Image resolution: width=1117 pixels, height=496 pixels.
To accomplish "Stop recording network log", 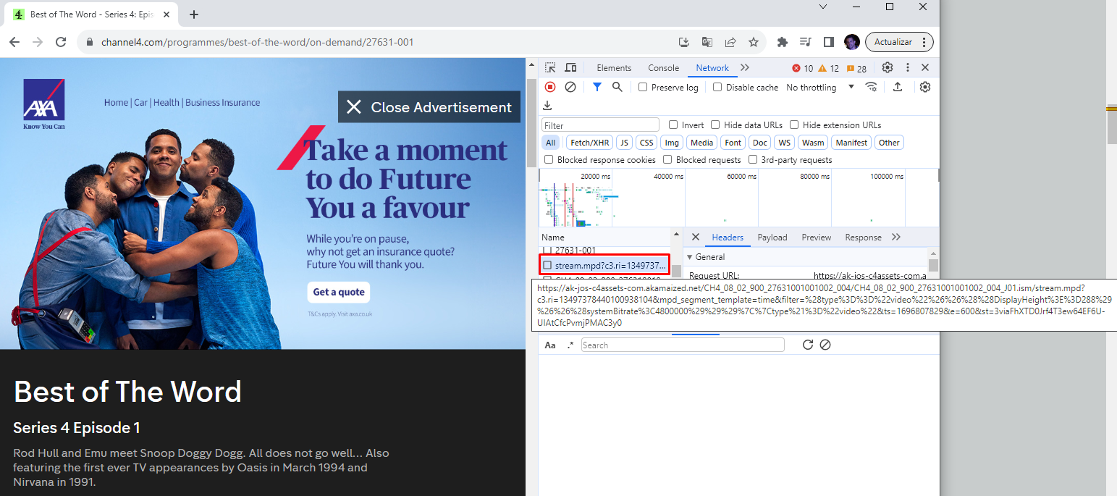I will click(550, 87).
